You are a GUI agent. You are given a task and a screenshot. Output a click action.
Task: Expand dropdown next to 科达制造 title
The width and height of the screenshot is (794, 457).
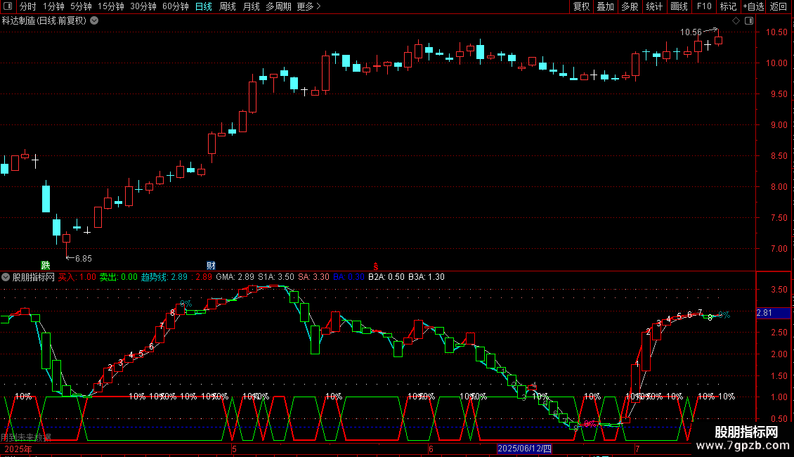tap(94, 20)
